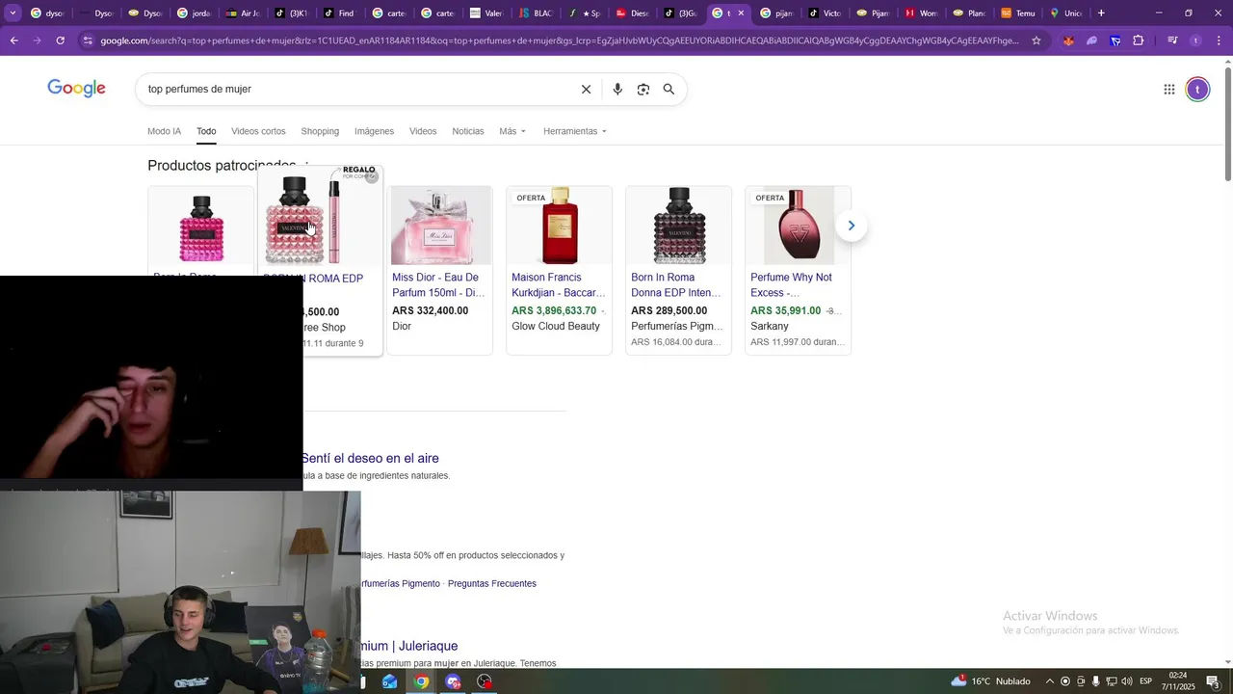Viewport: 1233px width, 694px height.
Task: Switch to the Imágenes tab
Action: [374, 131]
